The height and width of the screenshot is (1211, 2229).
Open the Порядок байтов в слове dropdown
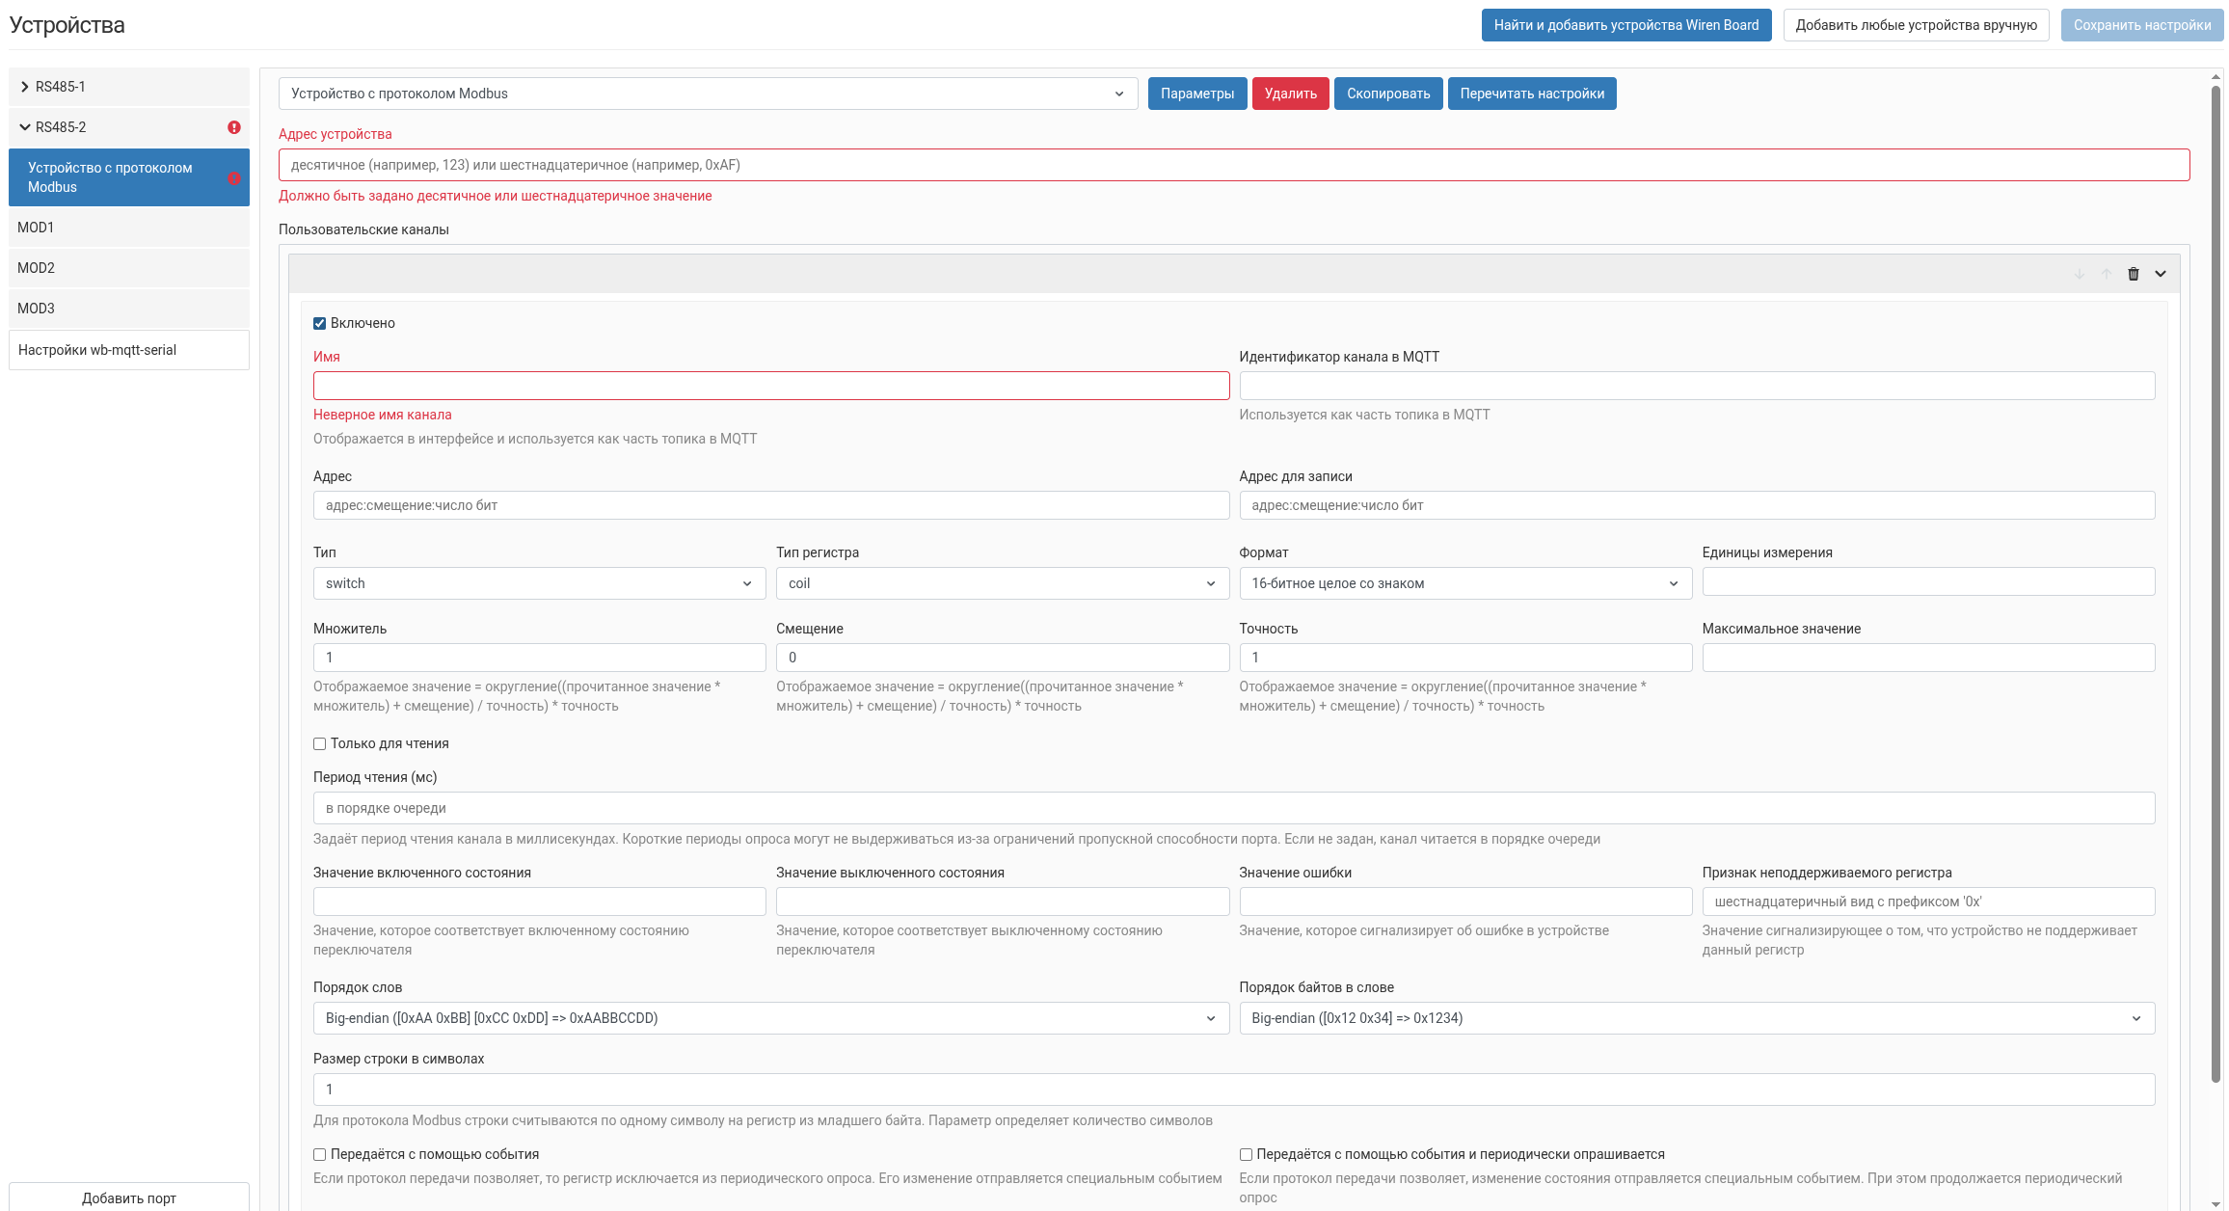(x=1697, y=1018)
